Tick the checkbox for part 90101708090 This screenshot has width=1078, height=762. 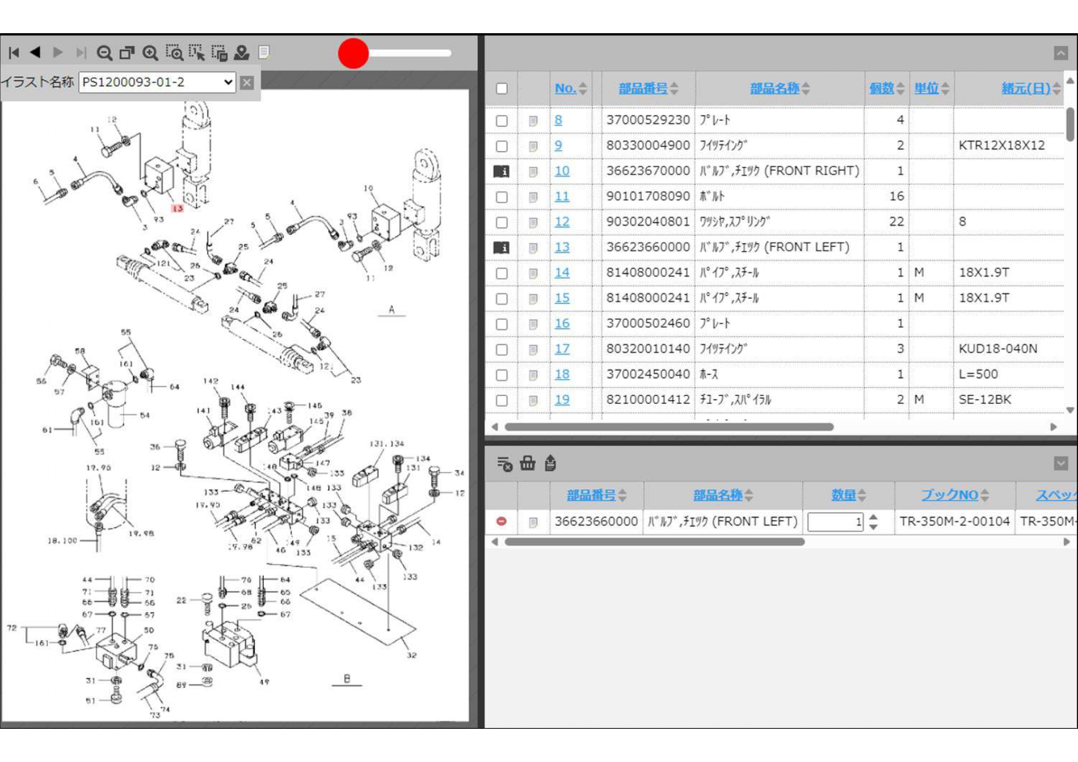click(x=501, y=197)
